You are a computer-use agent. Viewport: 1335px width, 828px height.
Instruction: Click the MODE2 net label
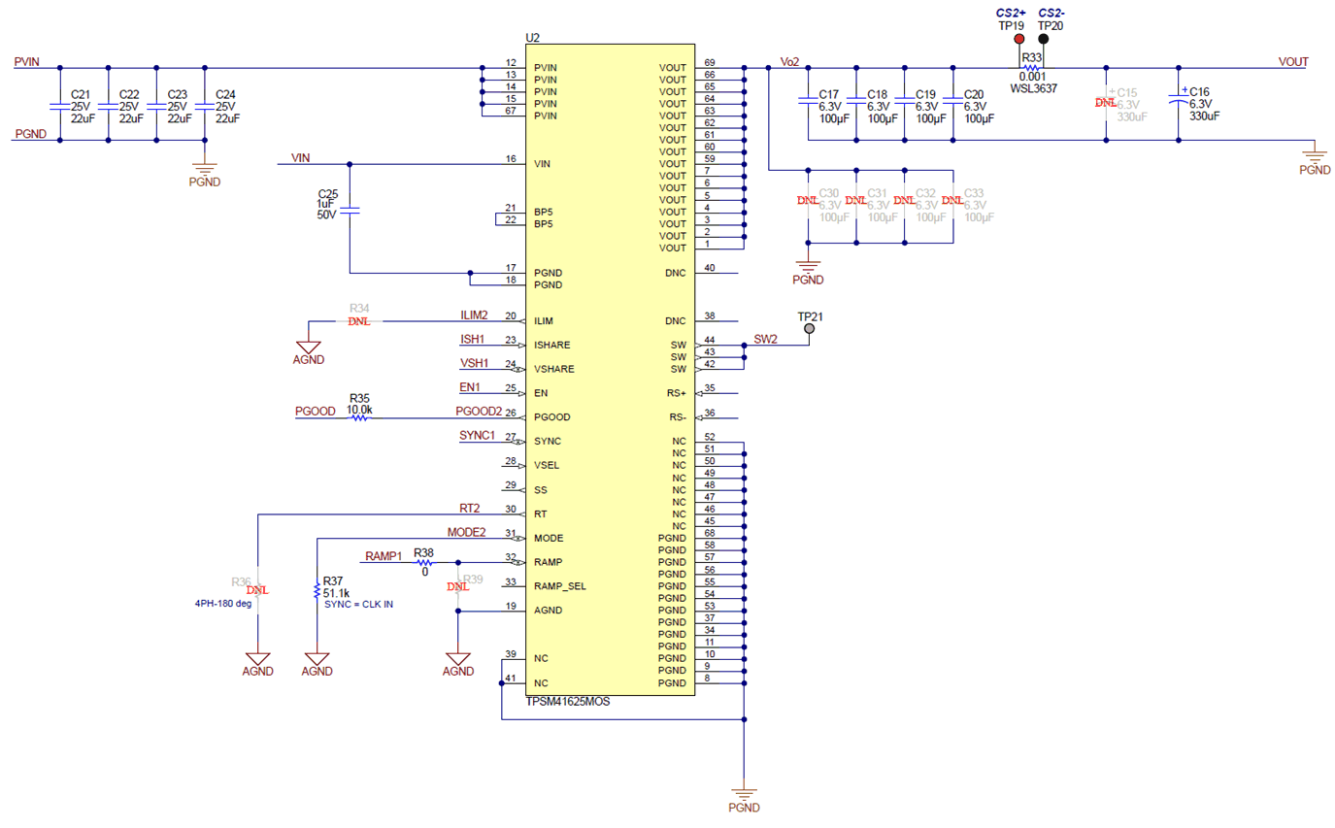466,532
